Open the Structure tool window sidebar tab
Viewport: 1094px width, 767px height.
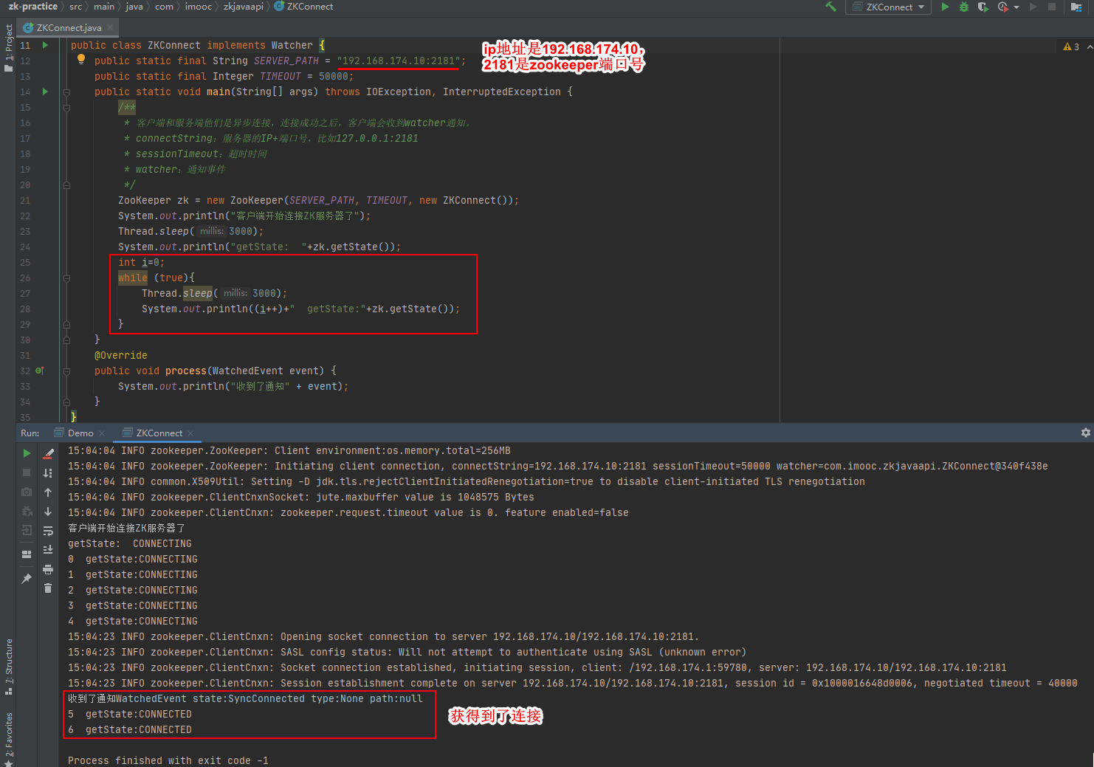8,666
